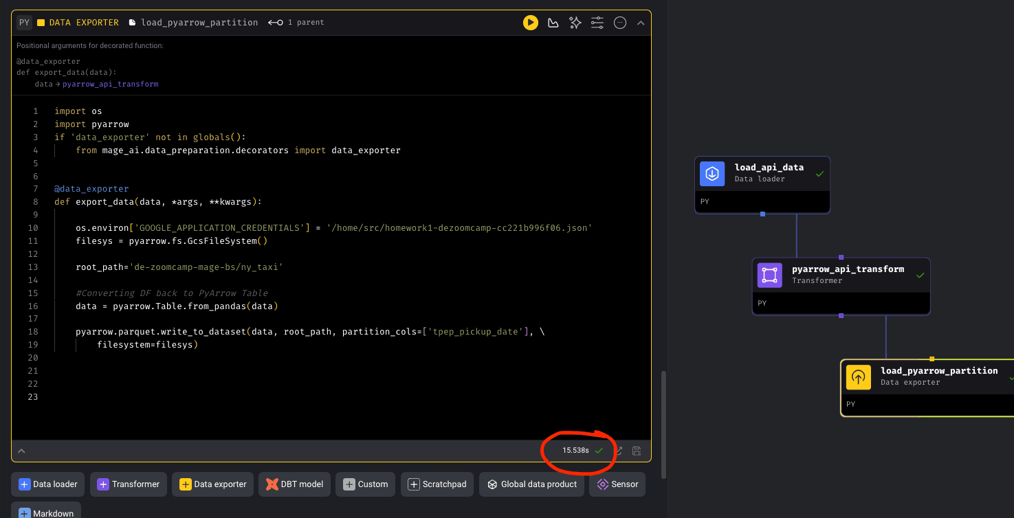1014x518 pixels.
Task: Open the chart icon in the block header
Action: point(553,23)
